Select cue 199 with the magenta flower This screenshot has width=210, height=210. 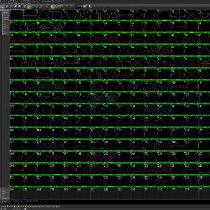click(97, 158)
